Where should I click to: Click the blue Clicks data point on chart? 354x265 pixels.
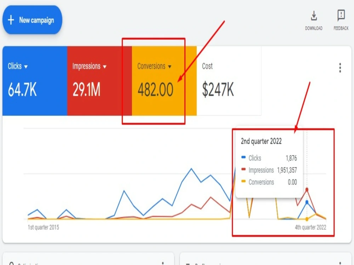[307, 202]
